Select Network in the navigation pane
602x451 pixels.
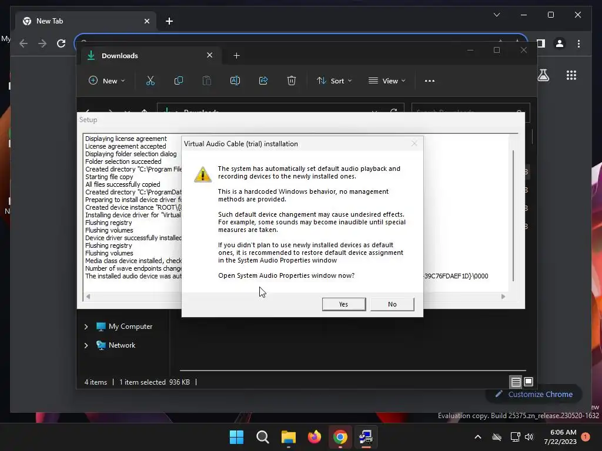point(116,345)
